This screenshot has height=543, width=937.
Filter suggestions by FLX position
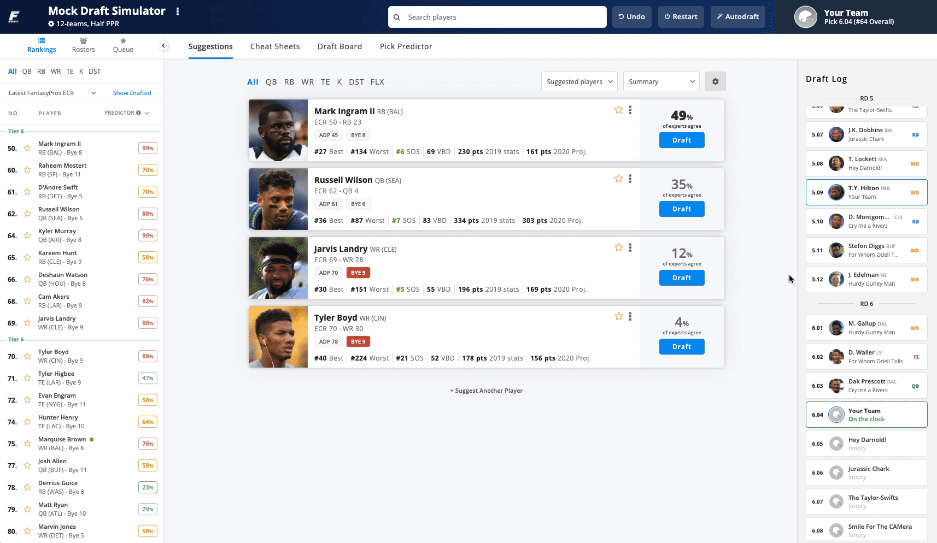coord(377,82)
